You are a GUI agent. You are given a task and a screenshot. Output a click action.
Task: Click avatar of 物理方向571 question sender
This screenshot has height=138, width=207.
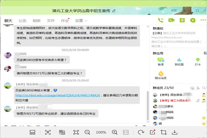click(8, 69)
